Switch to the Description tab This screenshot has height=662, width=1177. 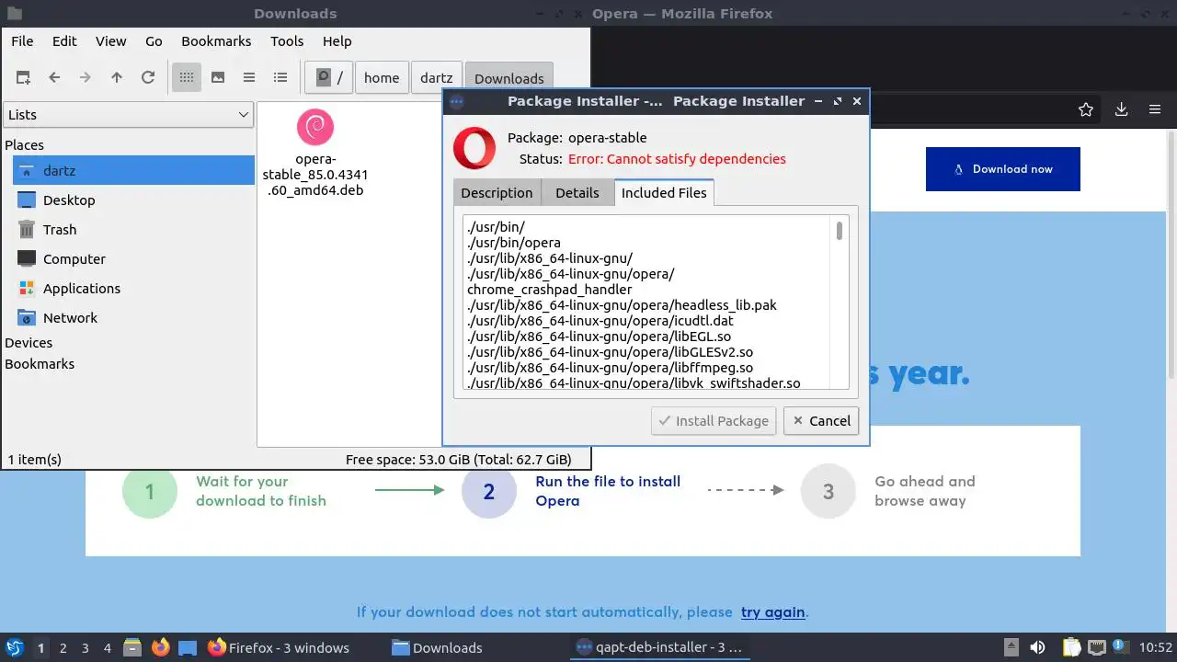click(497, 192)
